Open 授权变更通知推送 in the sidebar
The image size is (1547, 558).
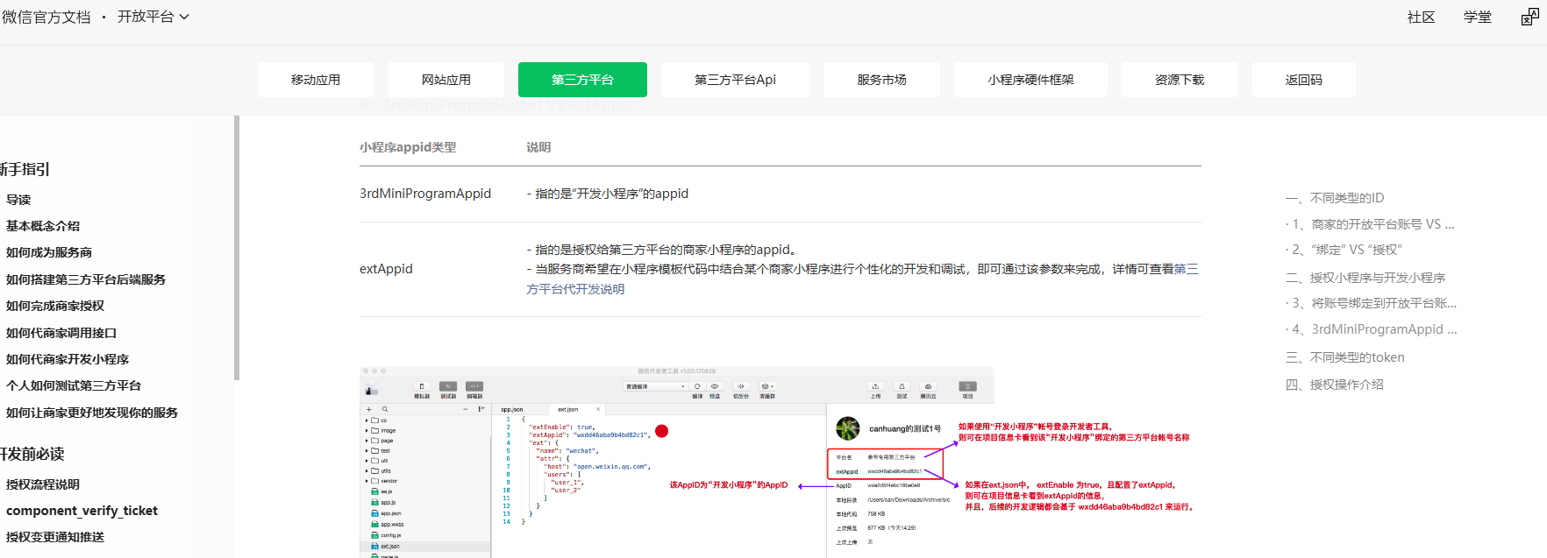[55, 537]
